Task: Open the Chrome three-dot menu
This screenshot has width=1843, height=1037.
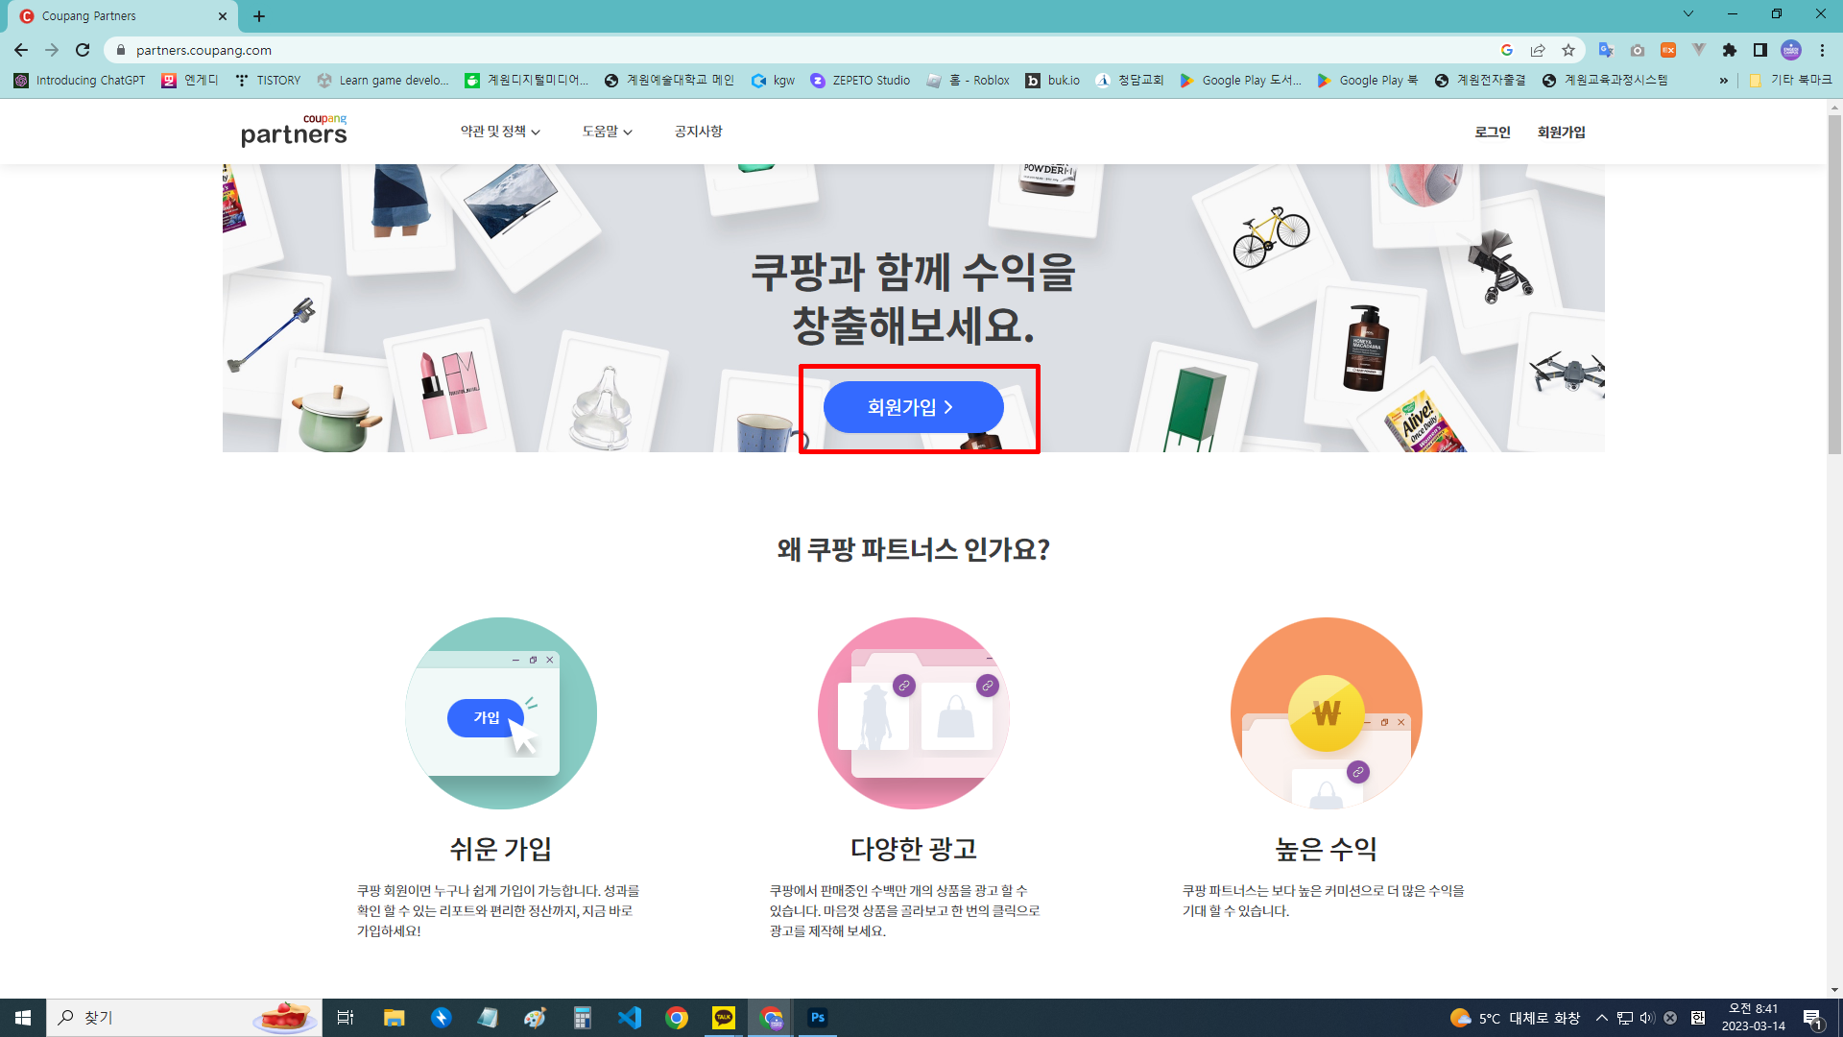Action: pos(1822,50)
